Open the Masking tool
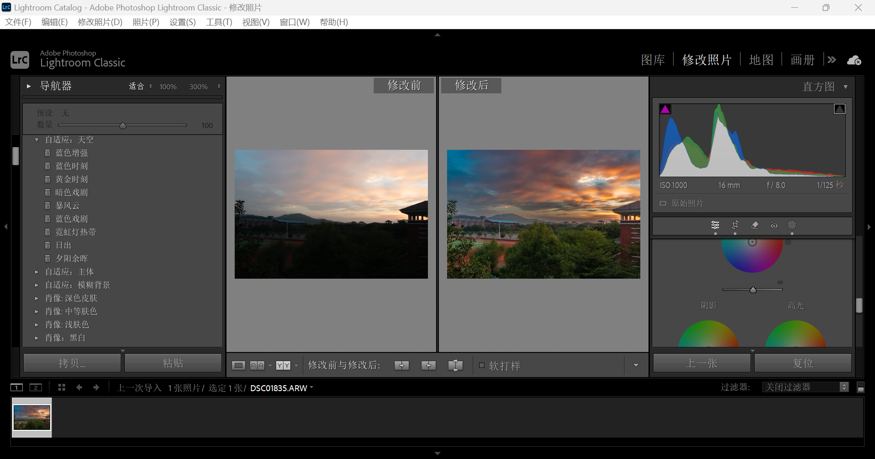 [x=792, y=225]
